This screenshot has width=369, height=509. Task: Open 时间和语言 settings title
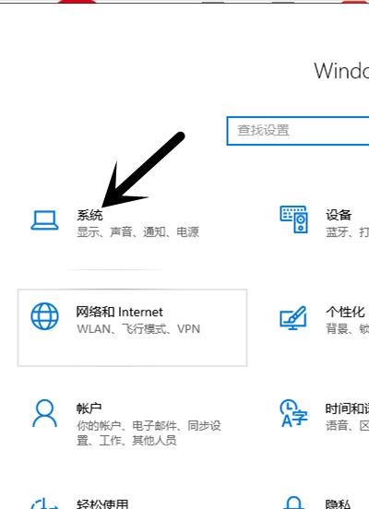pyautogui.click(x=347, y=408)
